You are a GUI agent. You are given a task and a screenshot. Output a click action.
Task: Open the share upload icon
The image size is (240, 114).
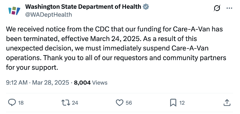(x=227, y=103)
